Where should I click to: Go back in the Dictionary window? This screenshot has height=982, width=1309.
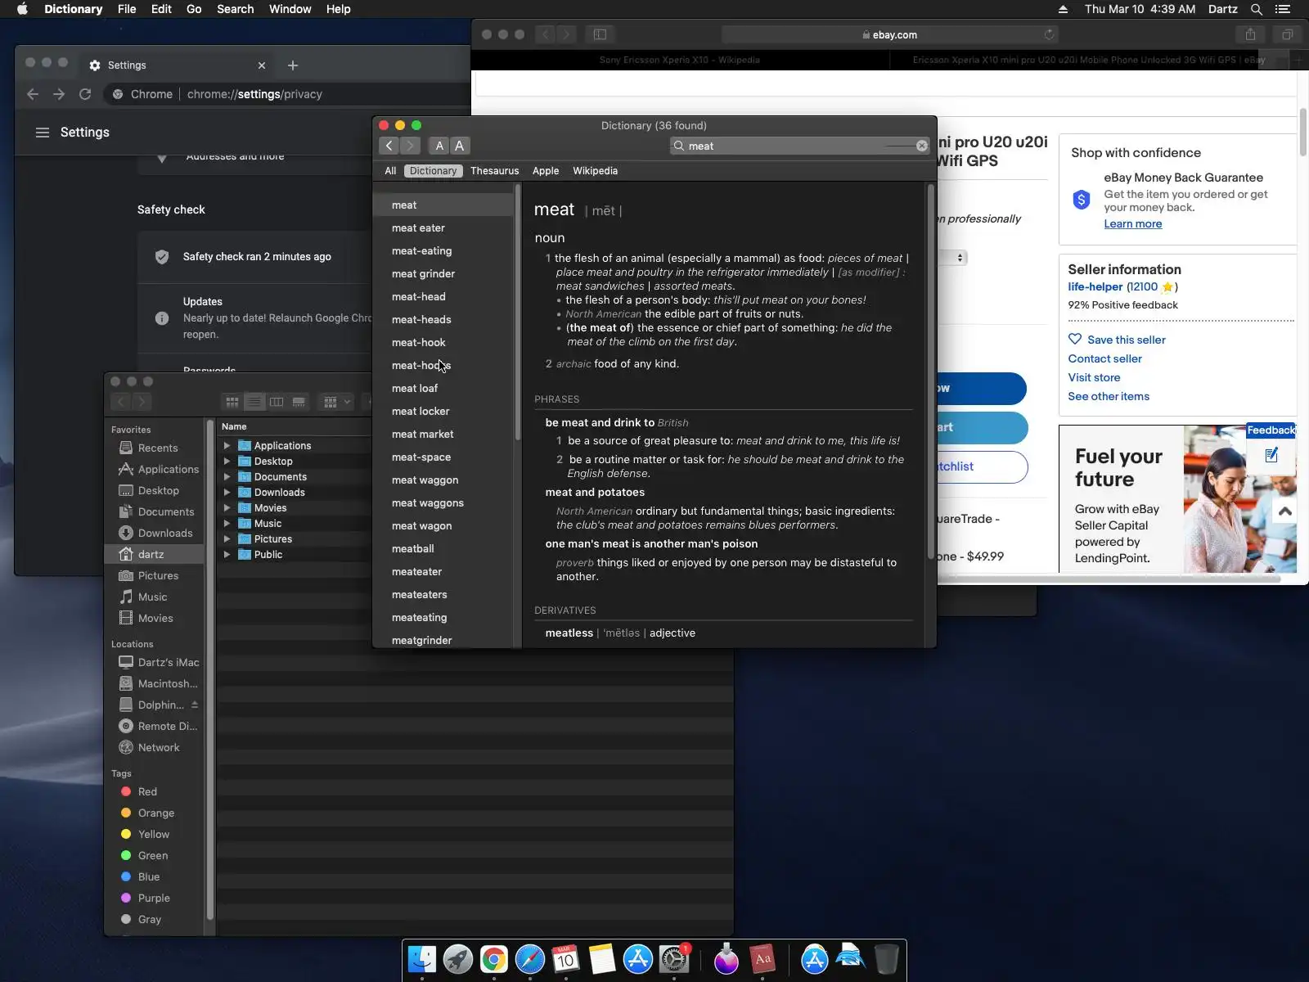389,146
